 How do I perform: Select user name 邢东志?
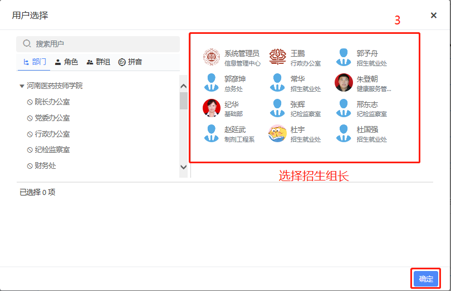point(367,104)
